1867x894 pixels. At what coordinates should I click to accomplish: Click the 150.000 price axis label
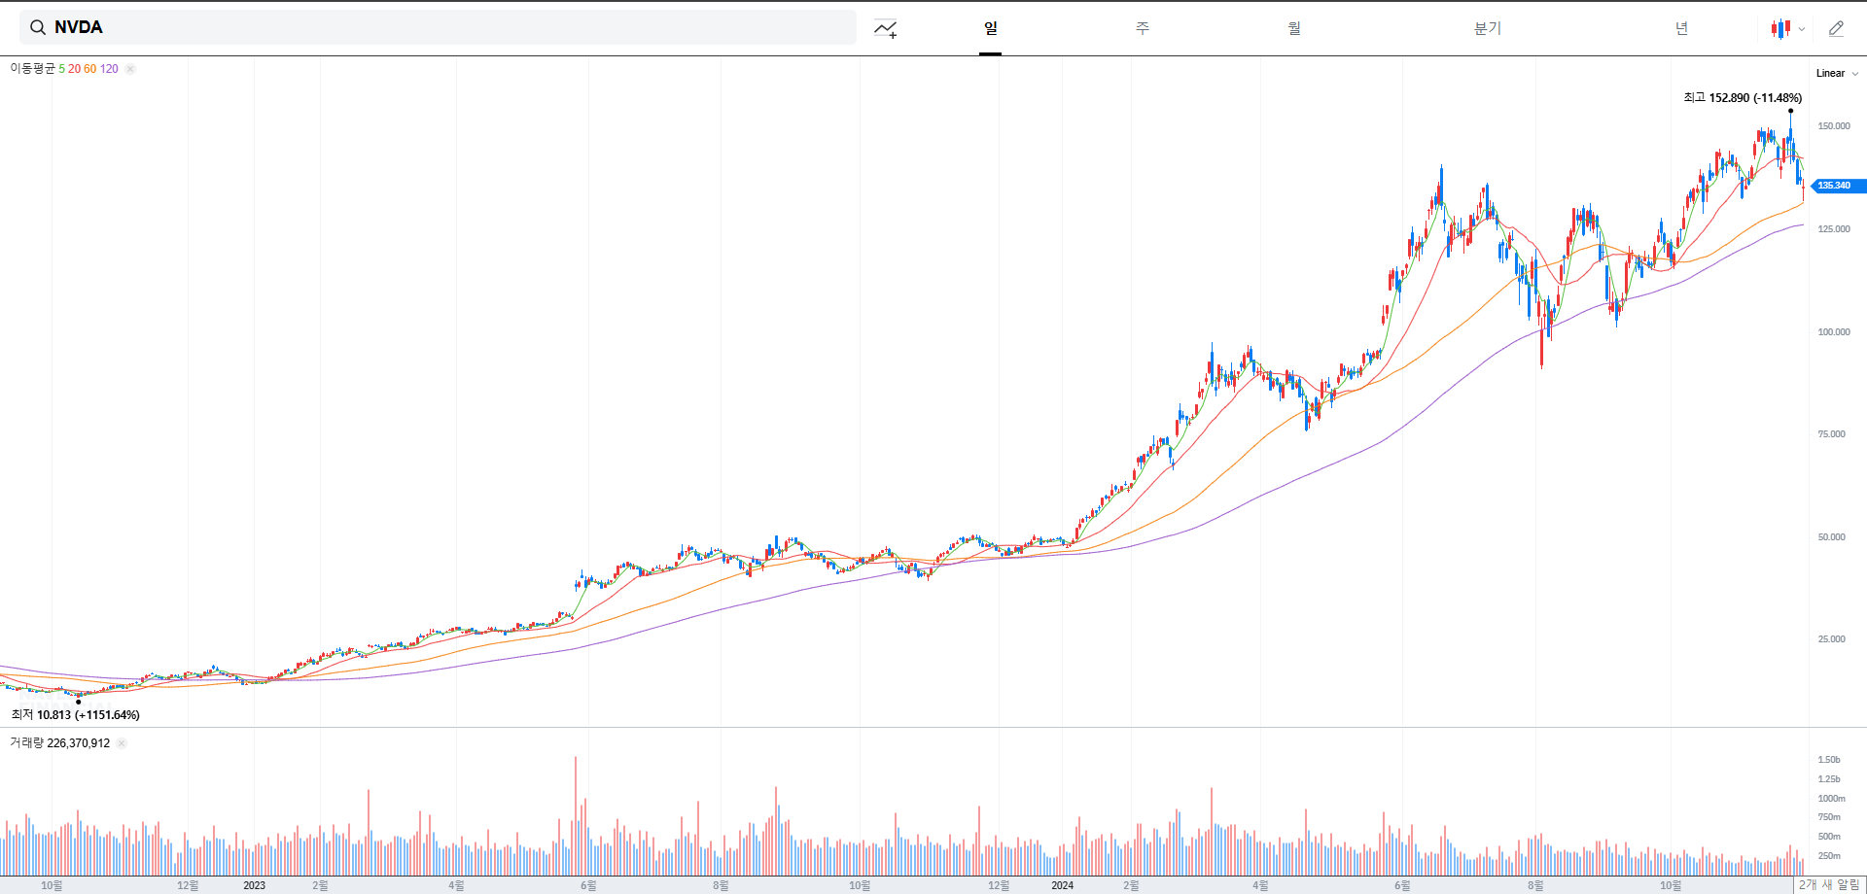tap(1834, 126)
